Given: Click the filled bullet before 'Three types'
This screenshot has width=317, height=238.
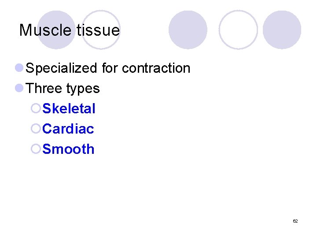Looking at the screenshot, I should point(19,88).
